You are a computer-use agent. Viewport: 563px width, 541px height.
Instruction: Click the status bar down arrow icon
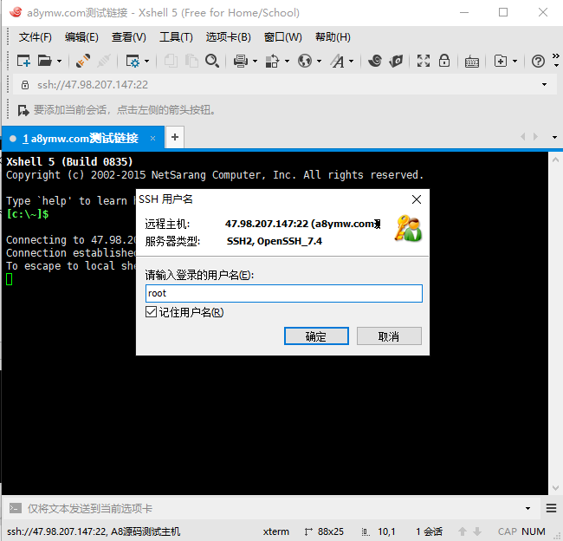pos(477,531)
